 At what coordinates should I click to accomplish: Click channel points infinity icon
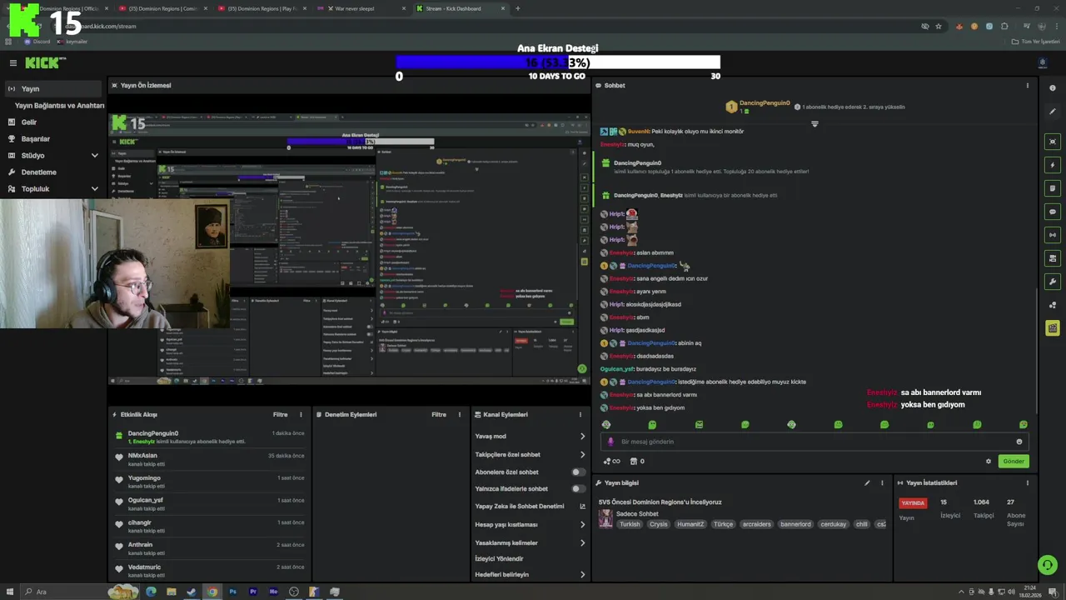point(611,461)
